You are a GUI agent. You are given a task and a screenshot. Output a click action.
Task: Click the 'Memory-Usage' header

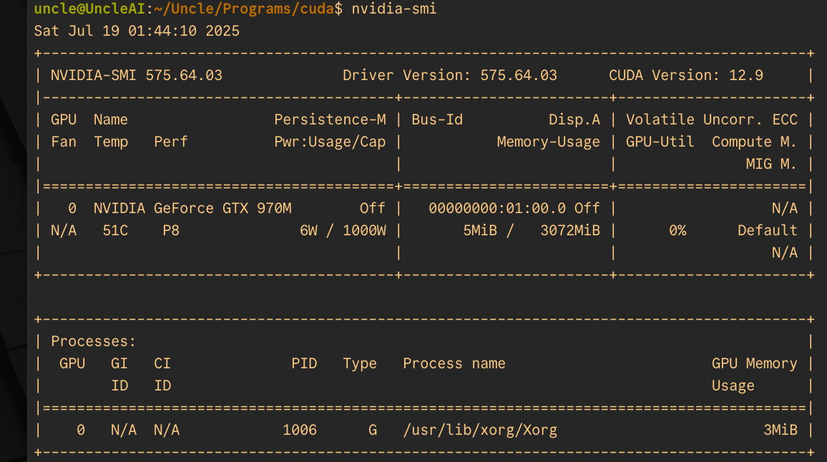click(549, 142)
